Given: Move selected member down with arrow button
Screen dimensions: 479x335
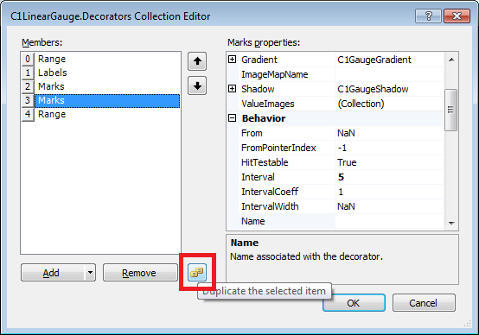Looking at the screenshot, I should tap(197, 85).
